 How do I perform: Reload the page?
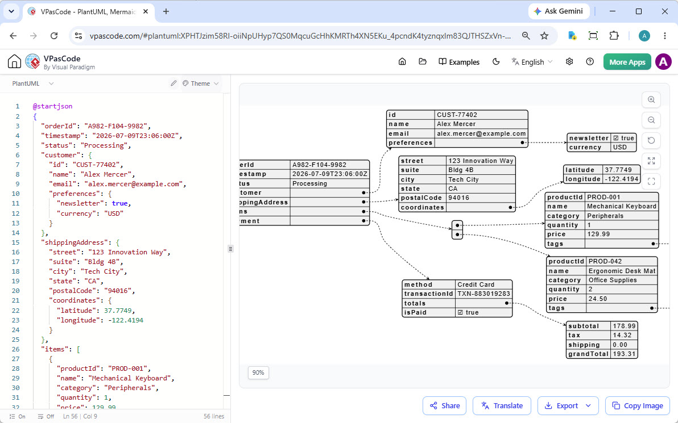pos(54,36)
